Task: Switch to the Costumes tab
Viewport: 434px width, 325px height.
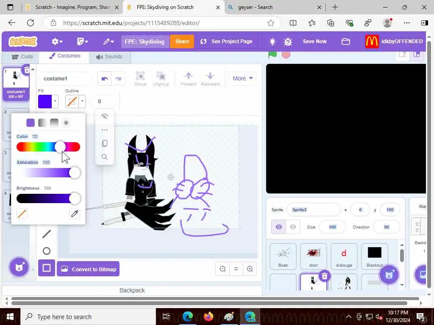Action: [x=64, y=56]
